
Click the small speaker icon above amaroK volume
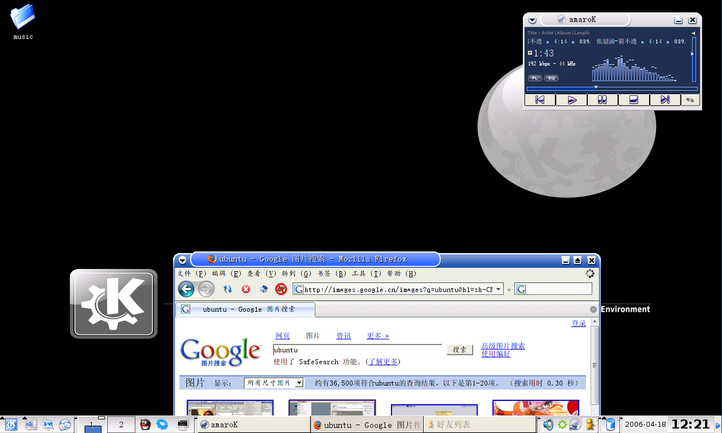pos(694,33)
